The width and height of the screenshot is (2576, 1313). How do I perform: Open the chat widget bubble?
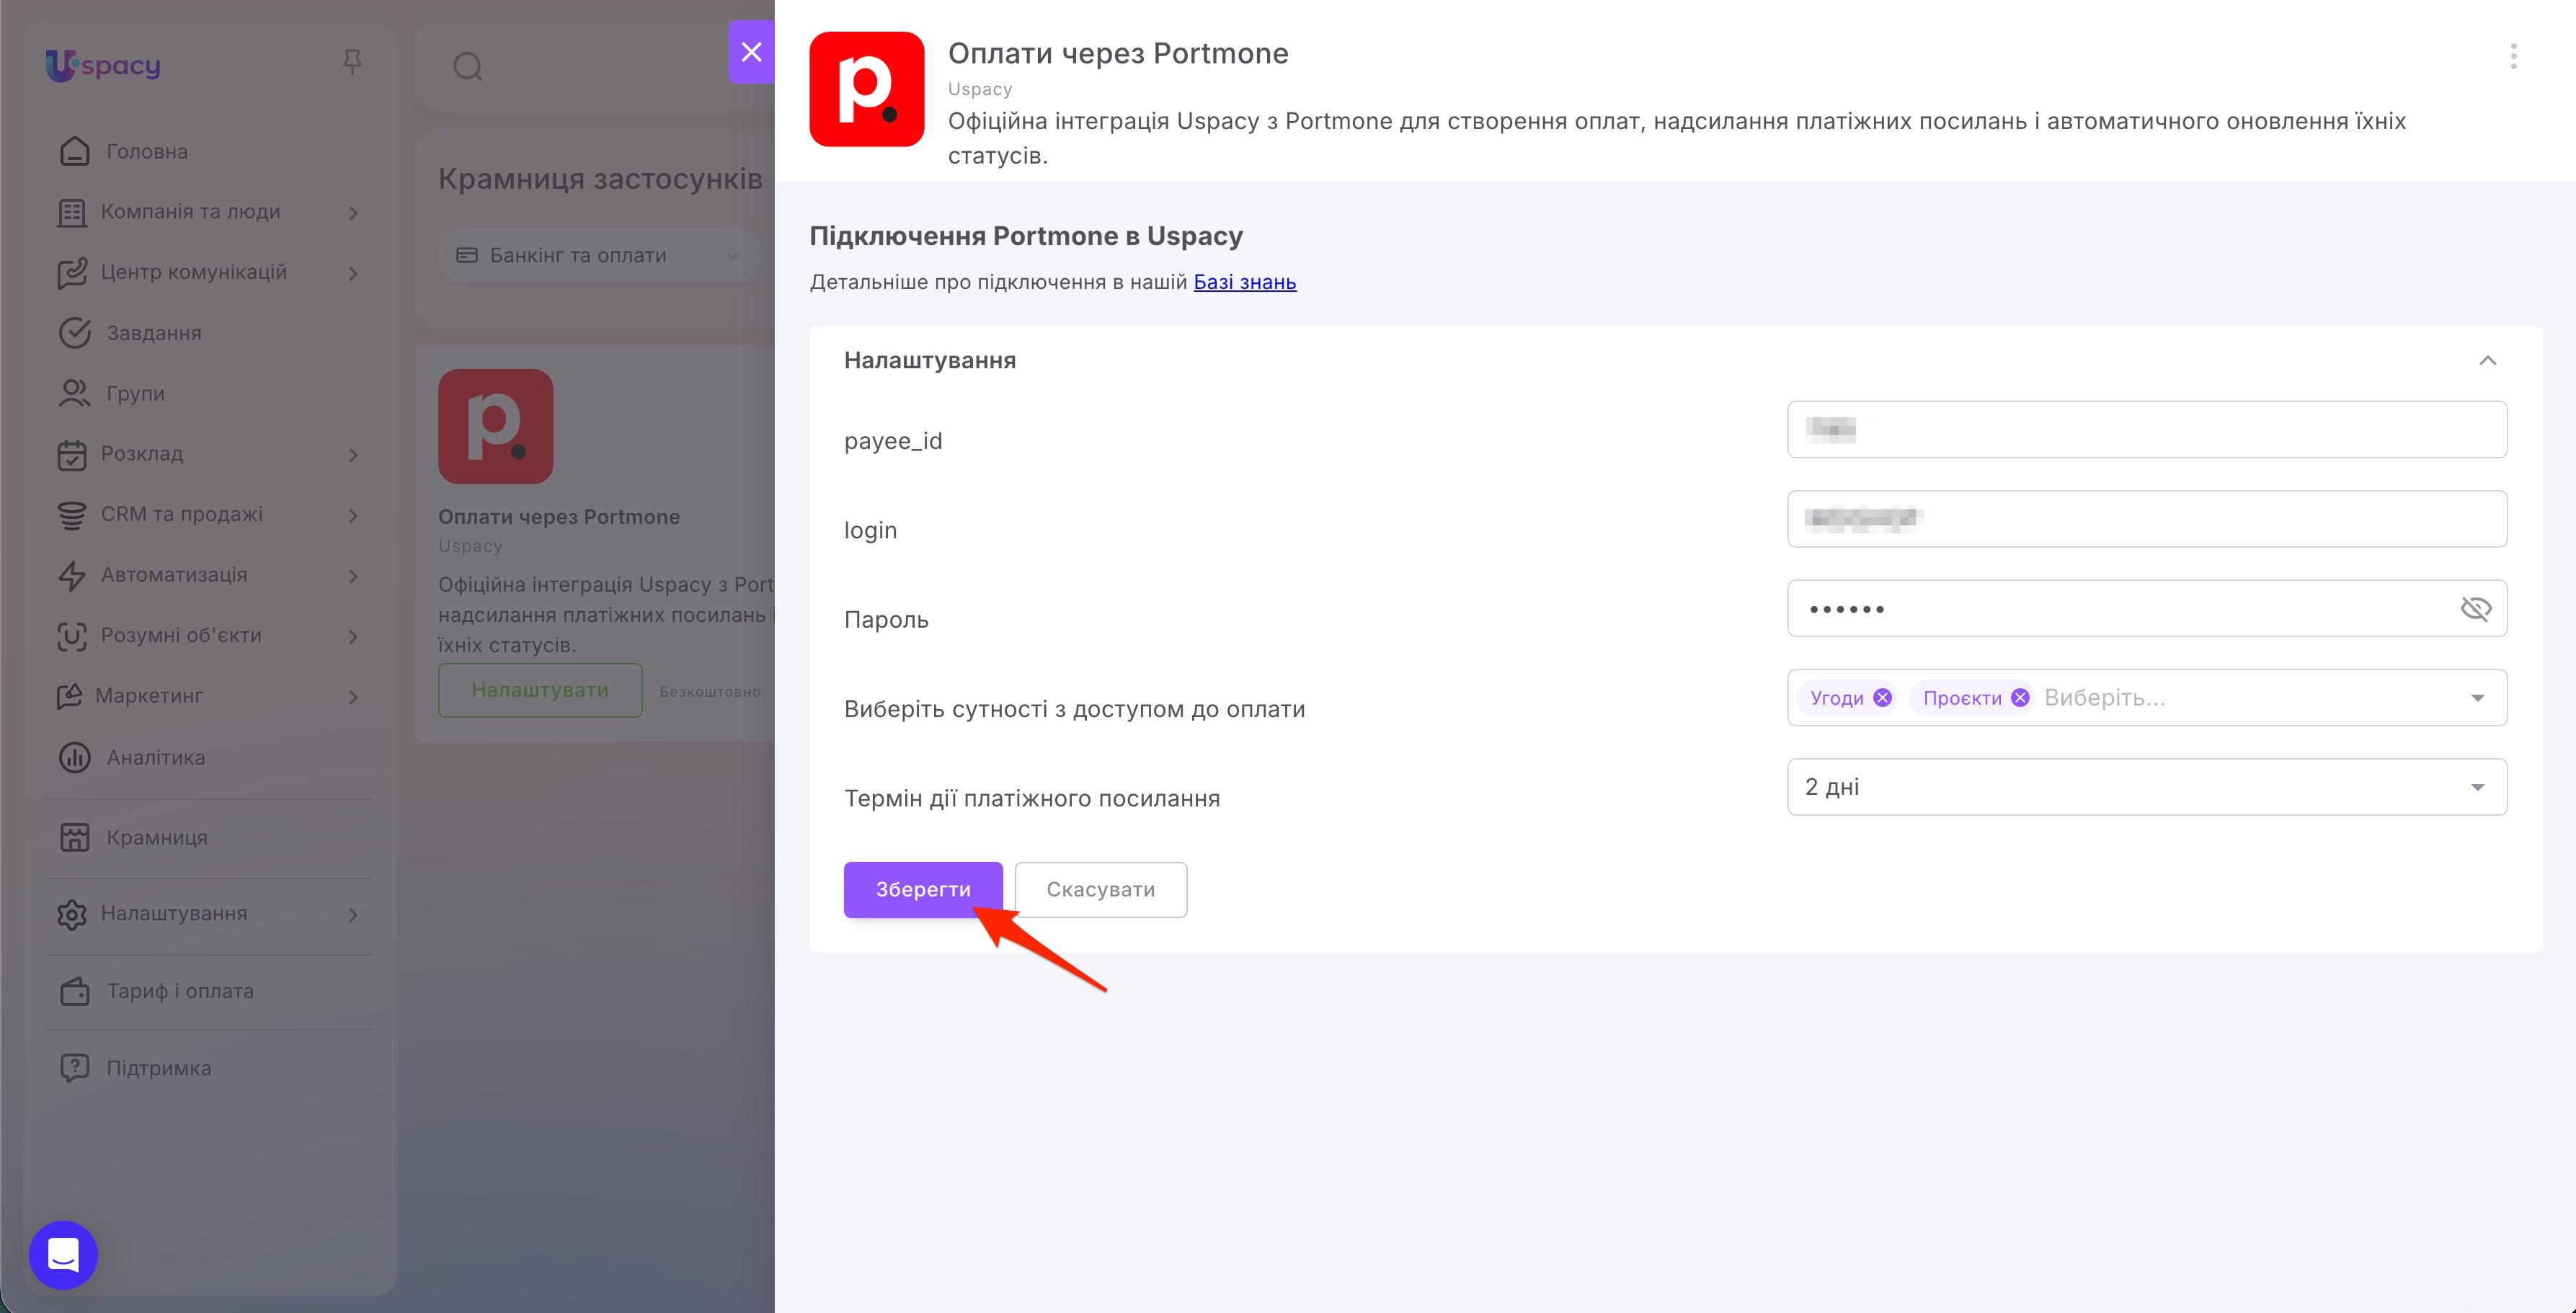(63, 1254)
